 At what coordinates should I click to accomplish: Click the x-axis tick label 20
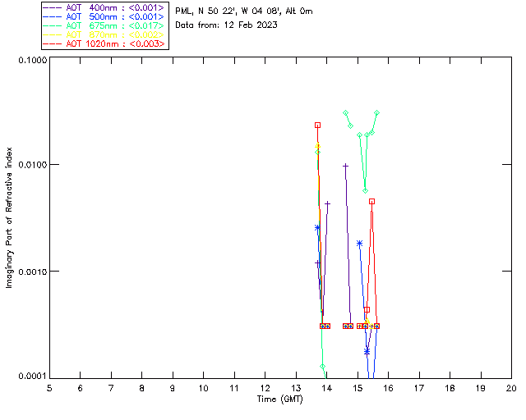pos(511,388)
